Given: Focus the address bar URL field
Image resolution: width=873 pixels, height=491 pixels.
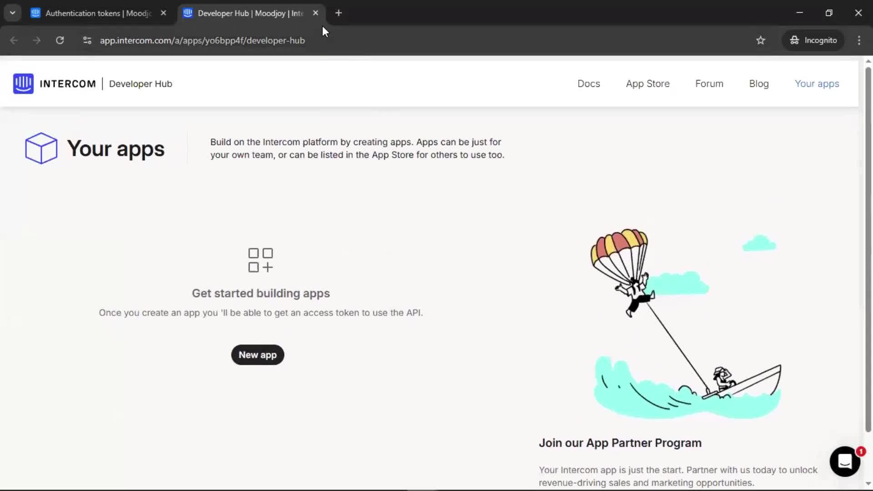Looking at the screenshot, I should coord(202,40).
